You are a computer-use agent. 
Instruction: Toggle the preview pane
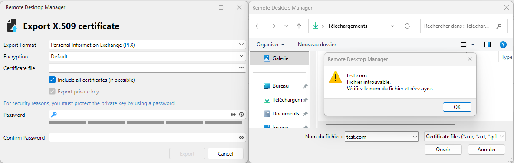pos(488,45)
